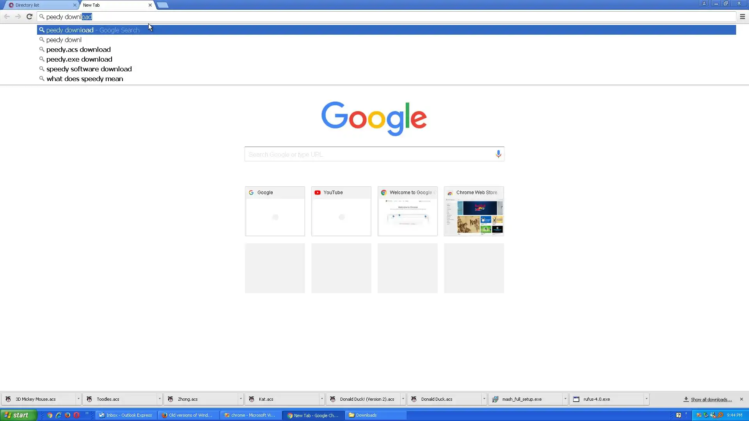Viewport: 749px width, 421px height.
Task: Open the Chrome Web Store thumbnail
Action: 474,211
